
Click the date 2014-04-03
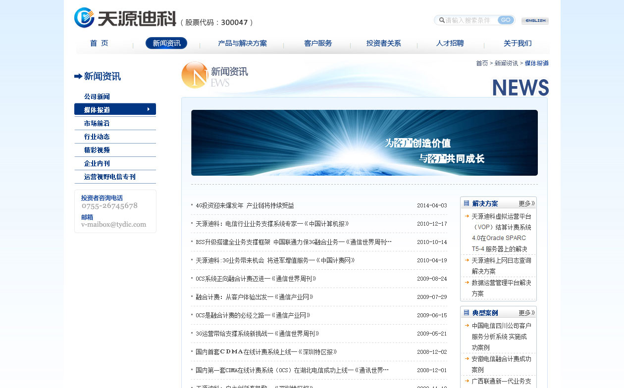point(432,205)
